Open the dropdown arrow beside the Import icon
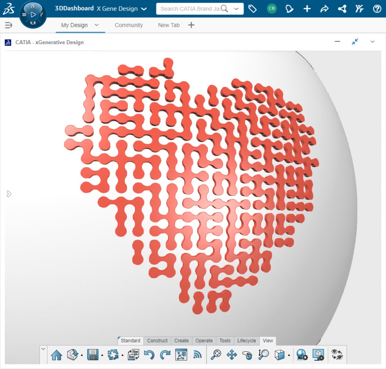 click(x=82, y=355)
